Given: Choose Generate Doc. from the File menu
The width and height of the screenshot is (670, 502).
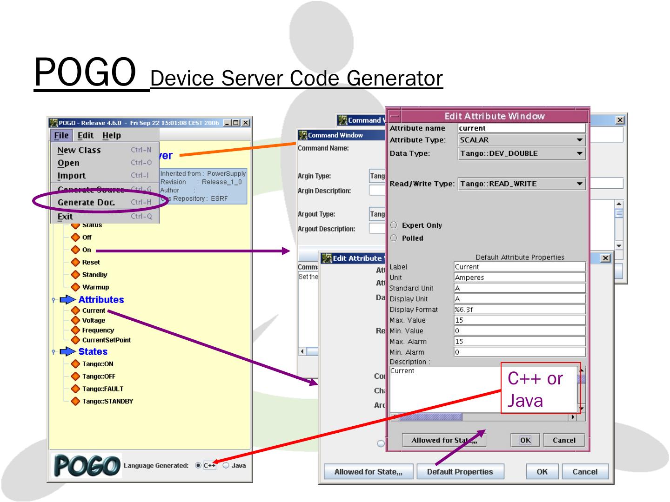Looking at the screenshot, I should click(105, 202).
